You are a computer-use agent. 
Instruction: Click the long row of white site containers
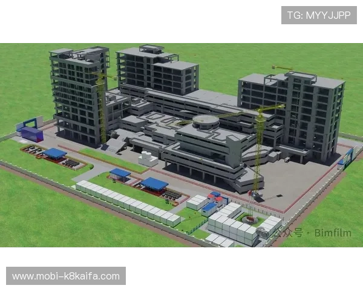point(127,202)
